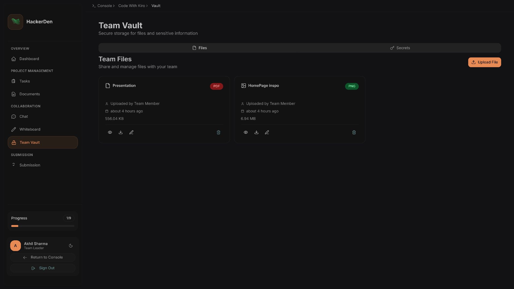
Task: Click Return to Console button
Action: (43, 257)
